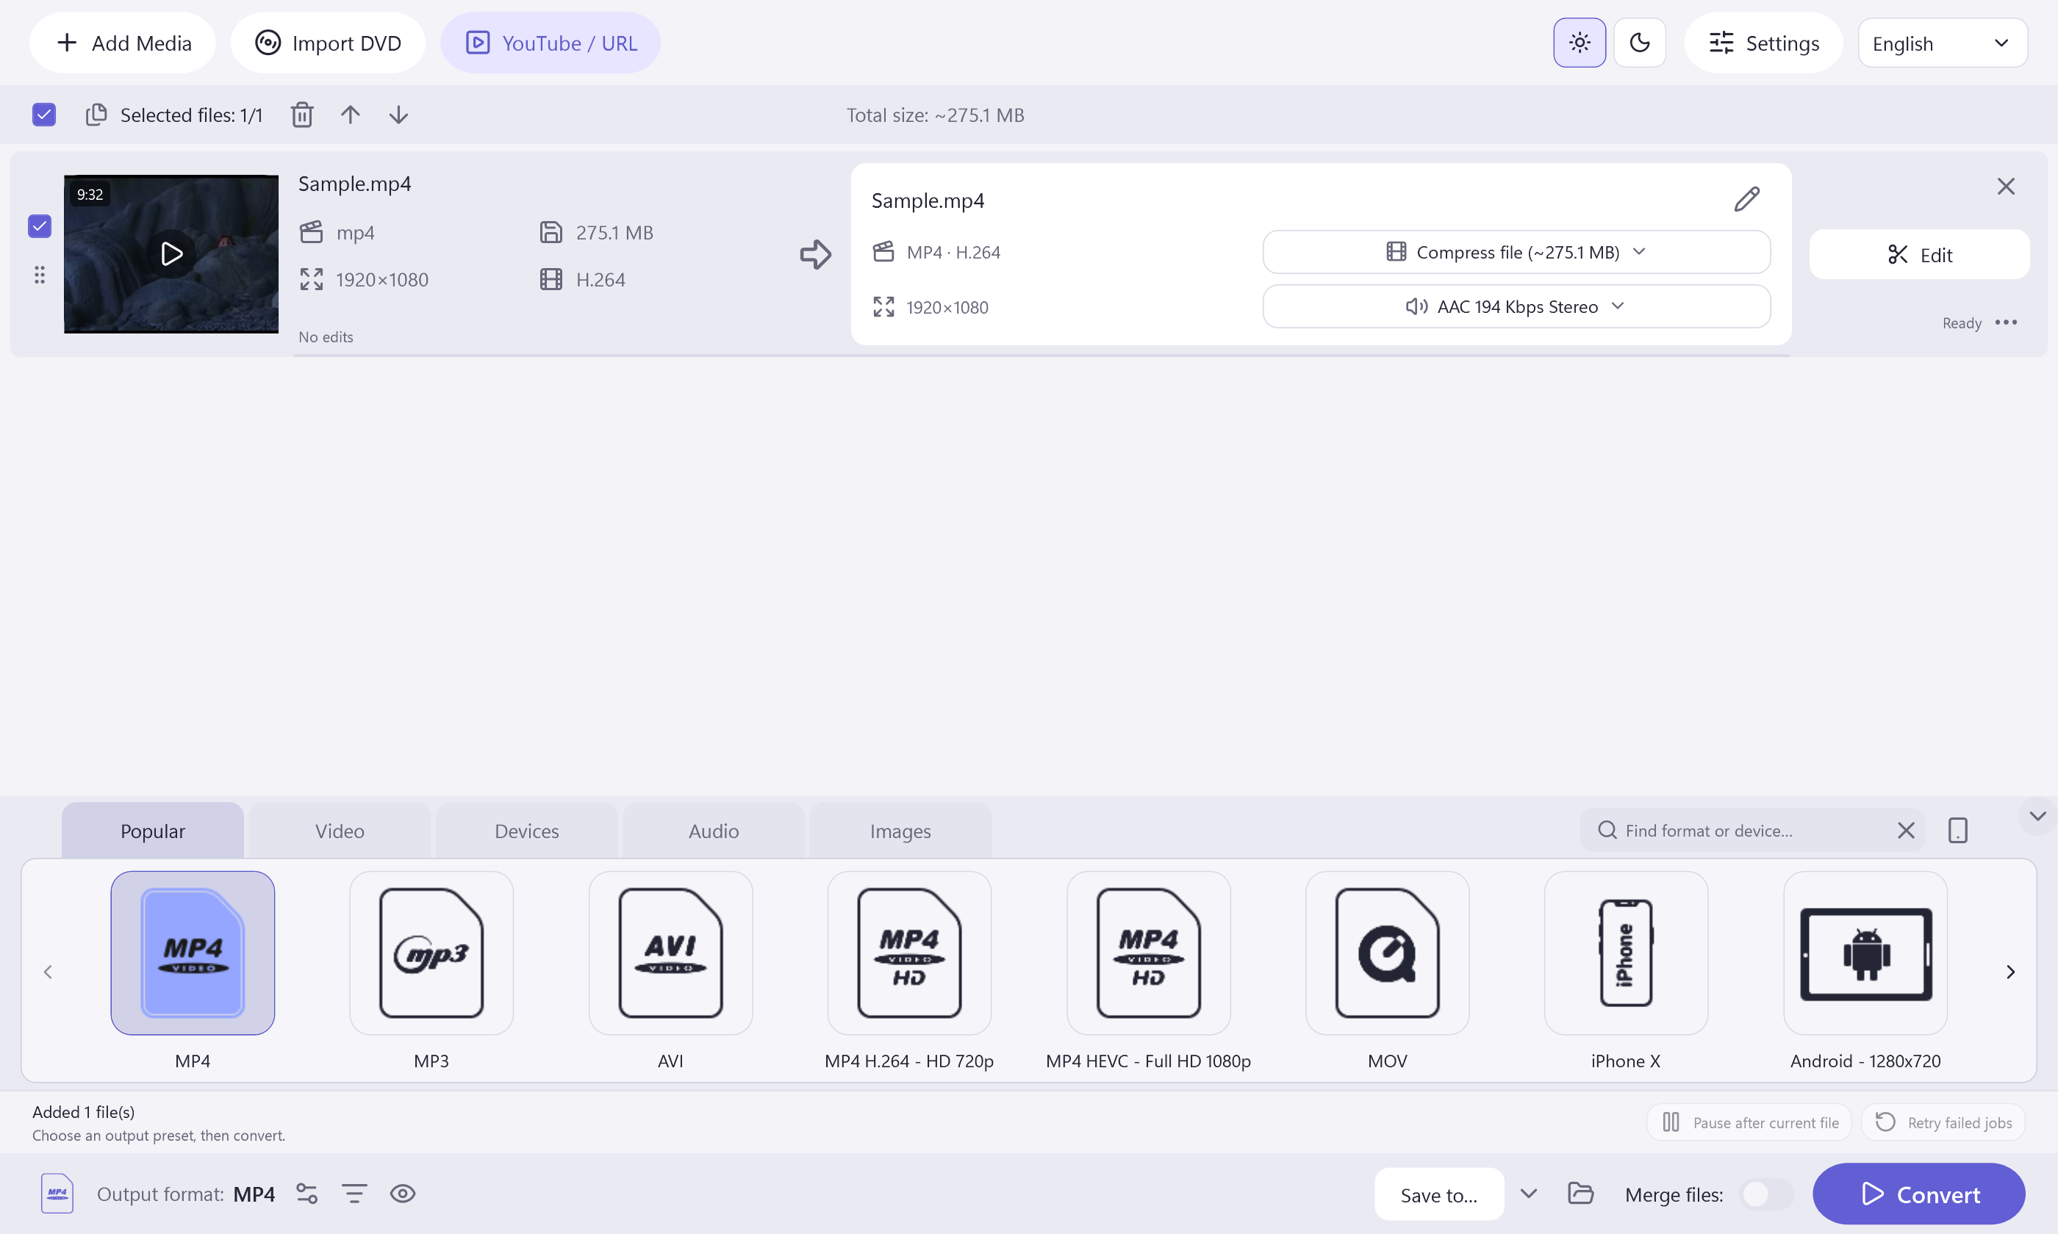Start conversion with Convert button

coord(1919,1194)
